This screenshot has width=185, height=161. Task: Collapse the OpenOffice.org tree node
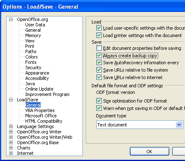tap(11, 19)
